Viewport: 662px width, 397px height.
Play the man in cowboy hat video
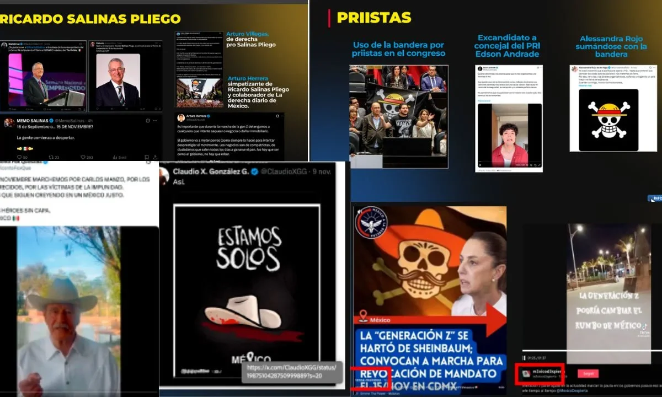[68, 312]
